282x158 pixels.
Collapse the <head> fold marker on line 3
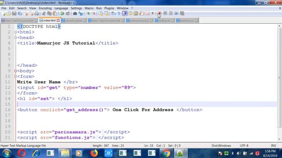pos(15,38)
